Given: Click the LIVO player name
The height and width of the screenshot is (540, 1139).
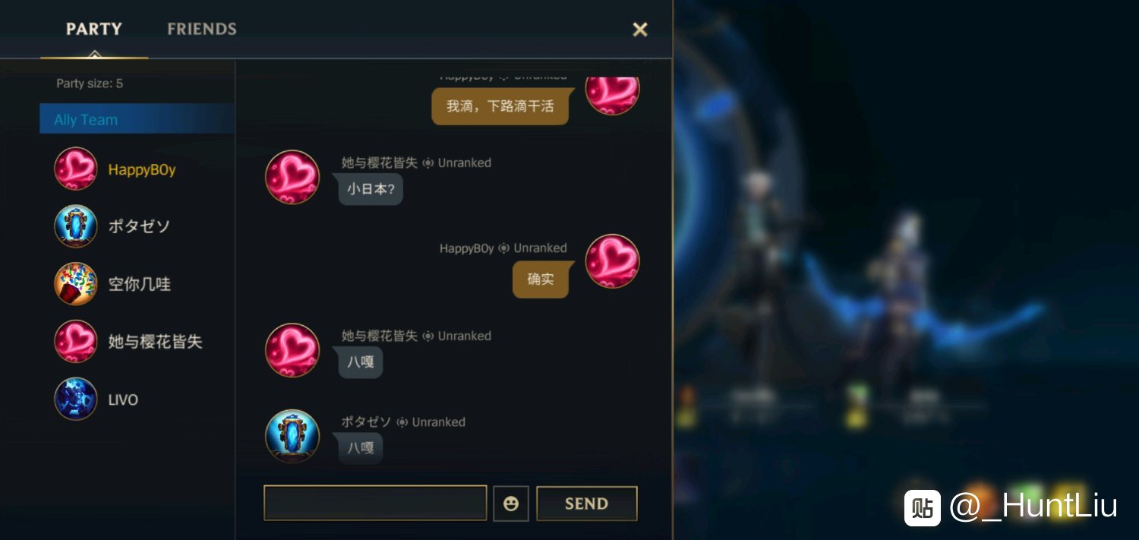Looking at the screenshot, I should [123, 399].
